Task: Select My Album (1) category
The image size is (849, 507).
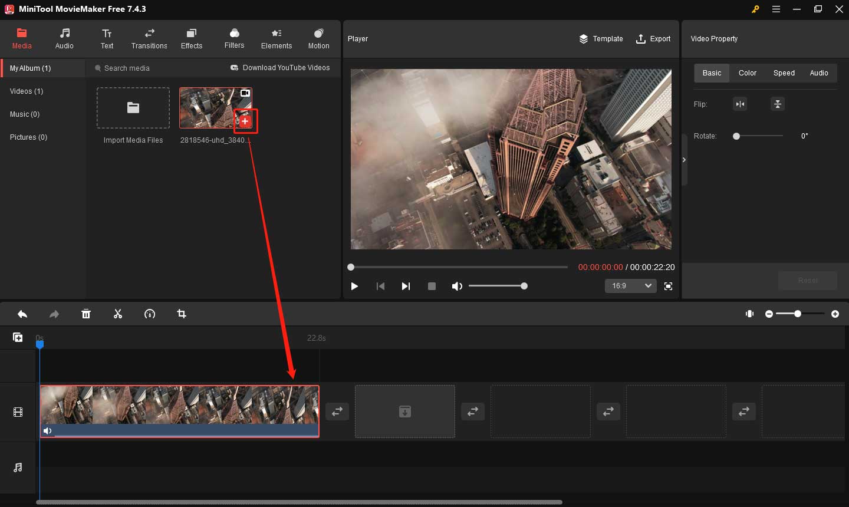Action: pos(43,68)
